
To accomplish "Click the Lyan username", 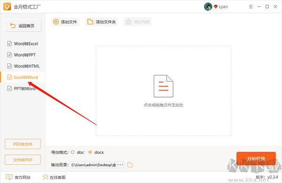I will pyautogui.click(x=223, y=7).
